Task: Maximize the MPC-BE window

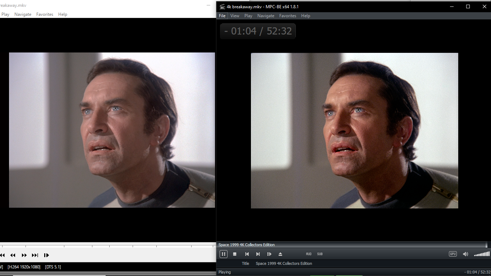Action: click(468, 6)
